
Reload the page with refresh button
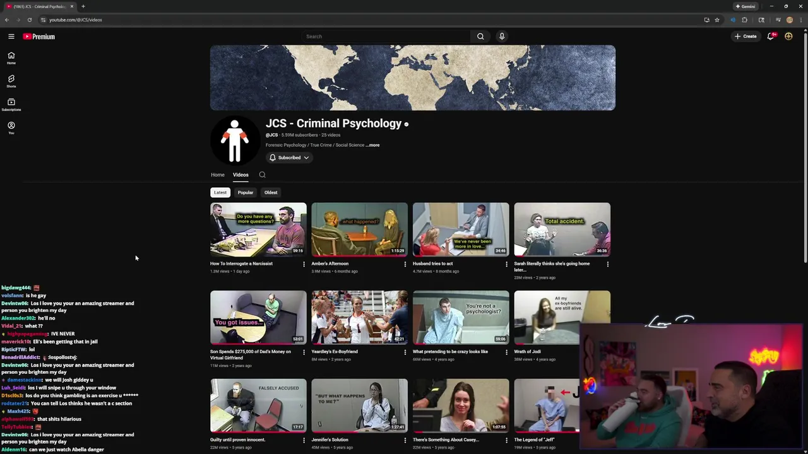pyautogui.click(x=29, y=20)
